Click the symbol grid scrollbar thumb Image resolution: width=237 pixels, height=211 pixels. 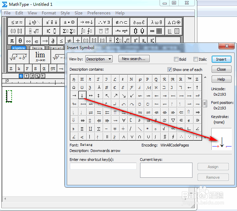point(205,104)
